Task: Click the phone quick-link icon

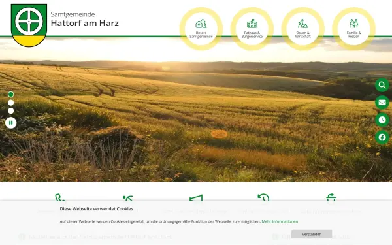Action: click(60, 198)
